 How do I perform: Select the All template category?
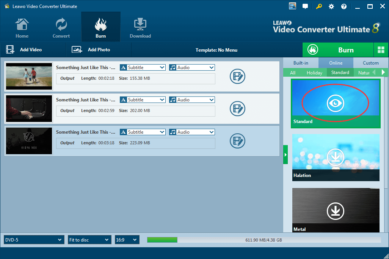(293, 73)
